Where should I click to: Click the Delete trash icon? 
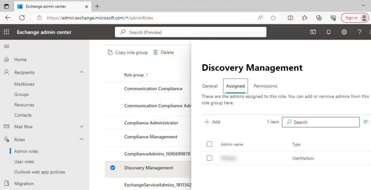155,52
